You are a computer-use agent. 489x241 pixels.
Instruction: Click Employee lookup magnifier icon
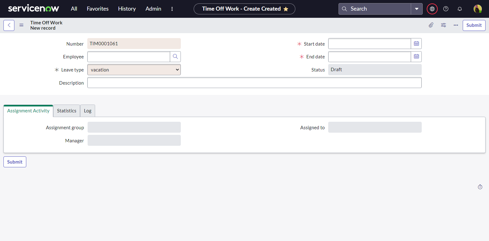tap(175, 57)
